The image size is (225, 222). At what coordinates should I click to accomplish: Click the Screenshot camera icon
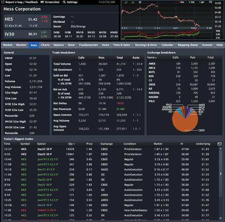point(42,2)
